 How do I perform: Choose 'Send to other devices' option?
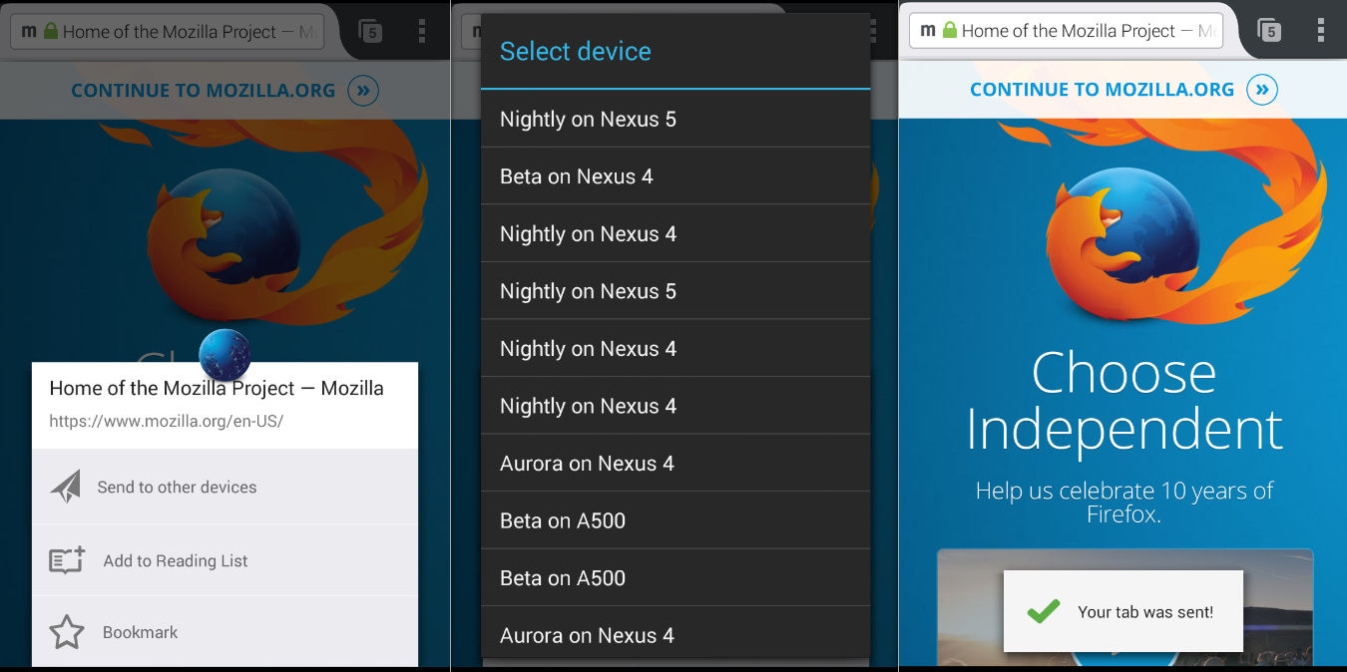(x=224, y=488)
